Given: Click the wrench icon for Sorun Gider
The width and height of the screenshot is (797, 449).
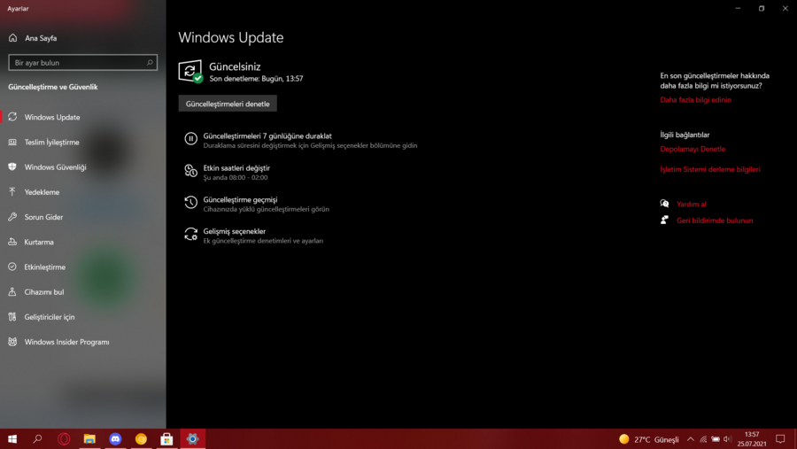Looking at the screenshot, I should click(x=12, y=217).
